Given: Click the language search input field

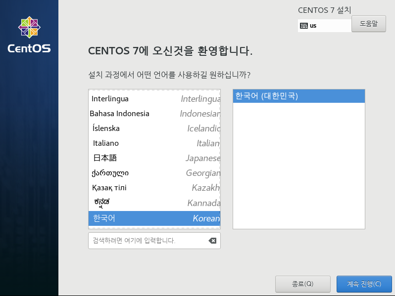Looking at the screenshot, I should [x=154, y=241].
